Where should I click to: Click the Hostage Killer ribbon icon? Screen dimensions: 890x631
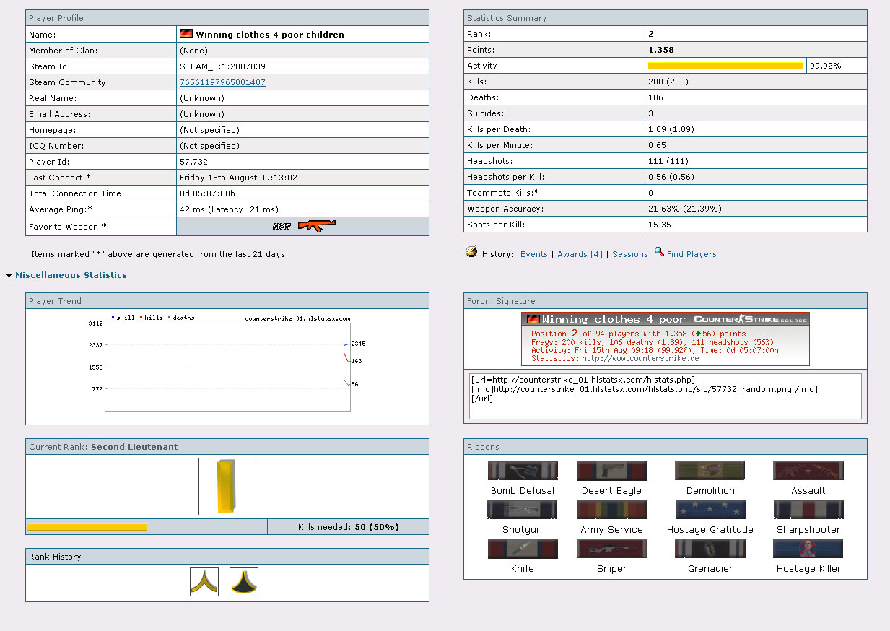tap(808, 549)
